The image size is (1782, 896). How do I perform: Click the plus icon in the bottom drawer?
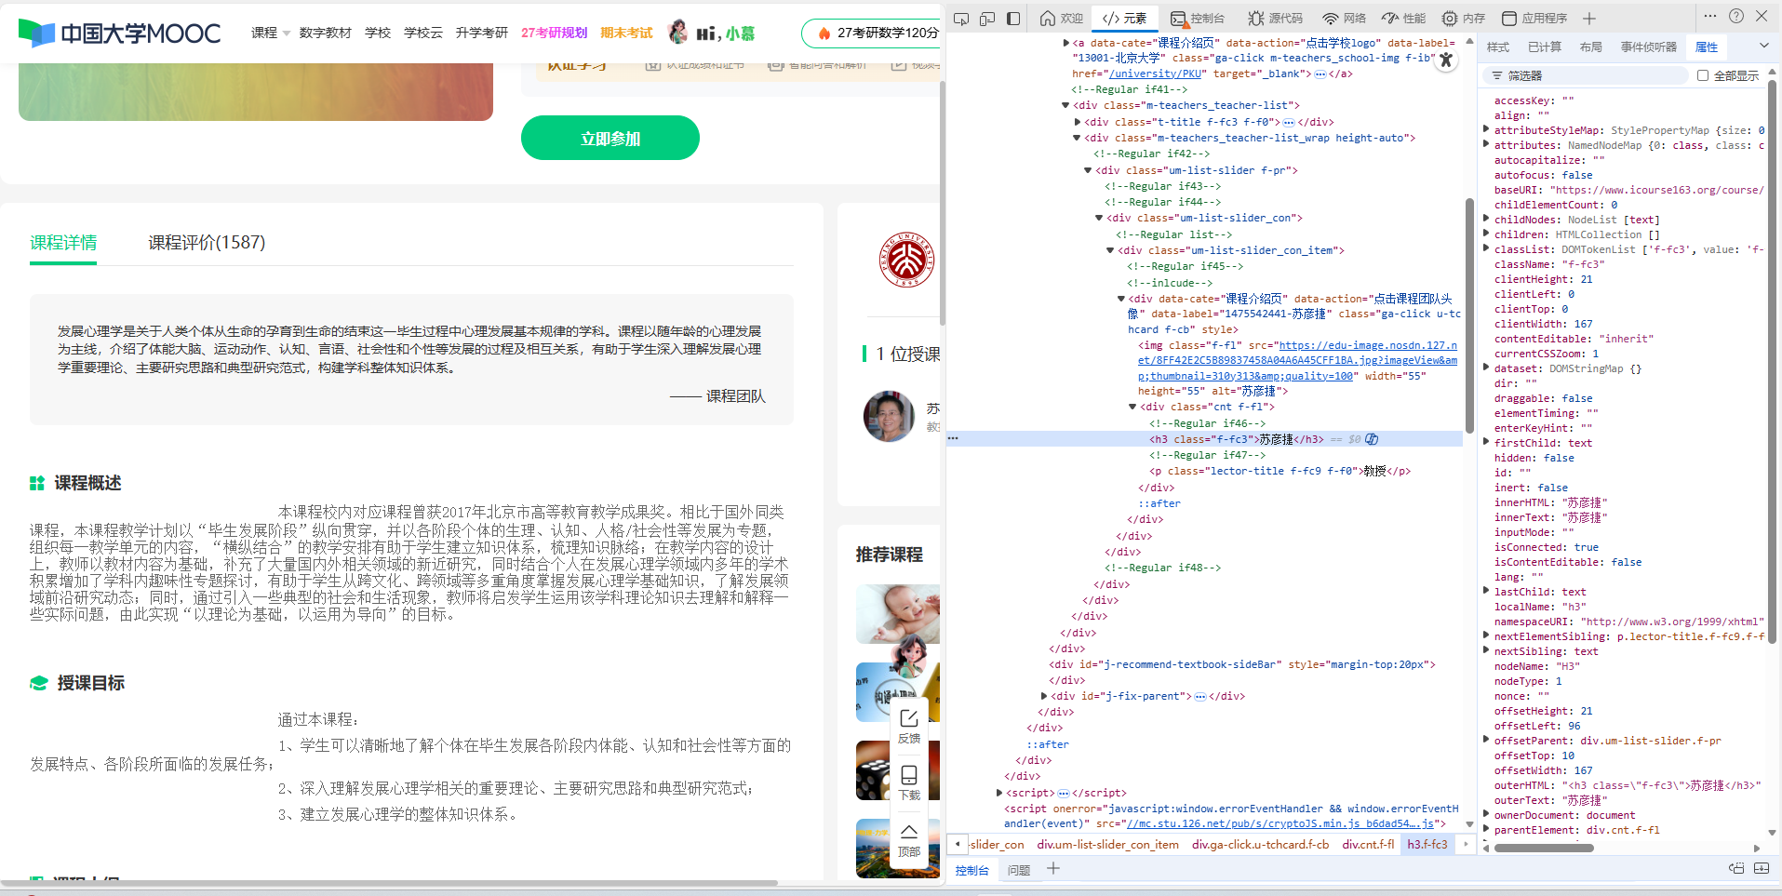click(1053, 868)
